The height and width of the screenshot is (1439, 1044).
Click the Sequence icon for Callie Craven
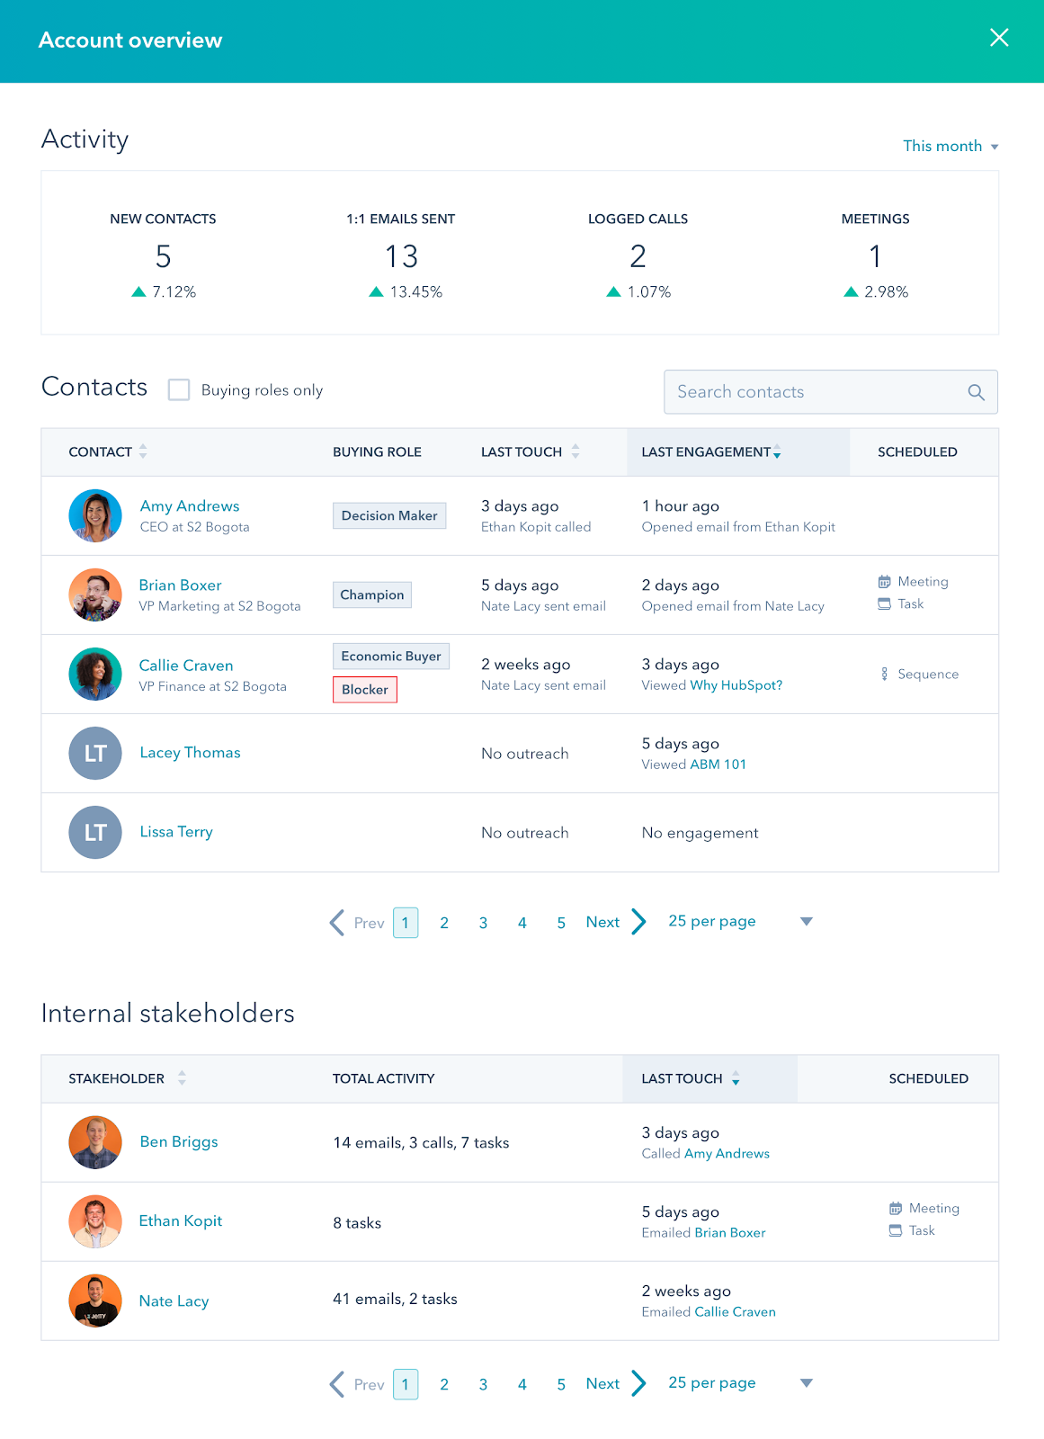click(x=885, y=675)
